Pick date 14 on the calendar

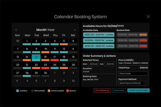point(27,58)
